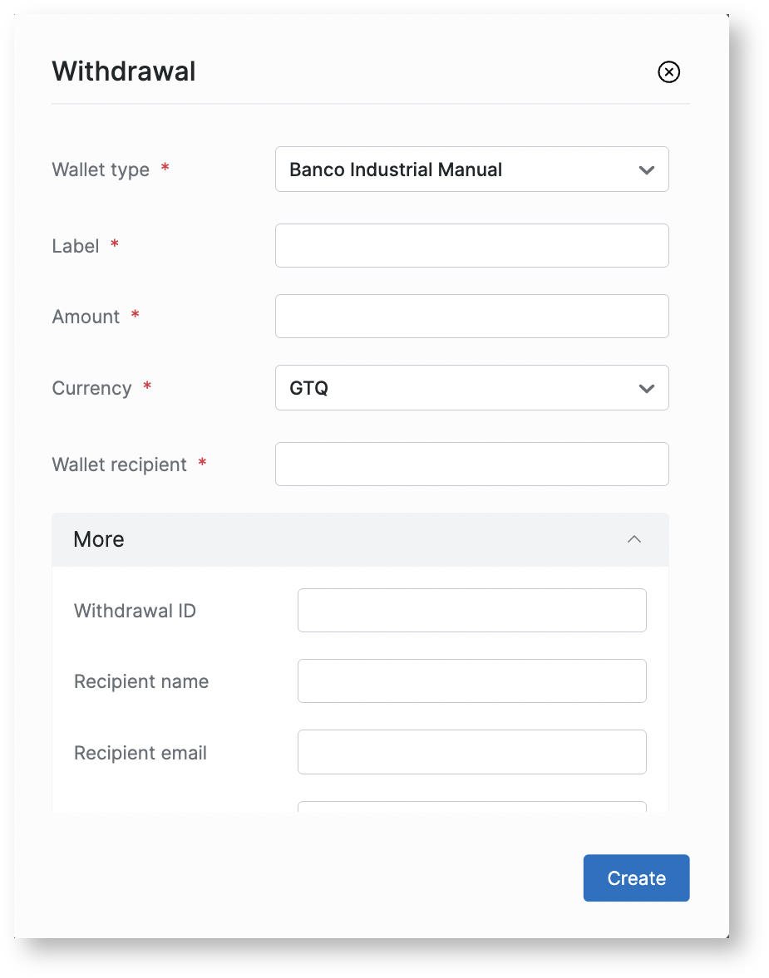Click the Wallet type dropdown chevron arrow
The width and height of the screenshot is (769, 978).
click(x=646, y=170)
